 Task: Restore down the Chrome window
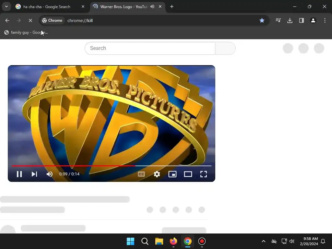[x=310, y=6]
